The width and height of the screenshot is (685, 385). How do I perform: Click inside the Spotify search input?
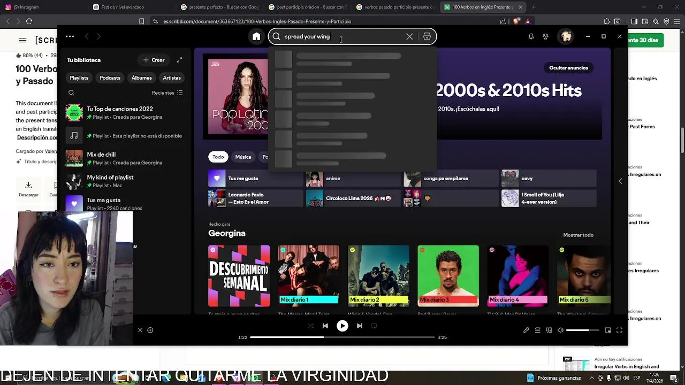pyautogui.click(x=342, y=36)
